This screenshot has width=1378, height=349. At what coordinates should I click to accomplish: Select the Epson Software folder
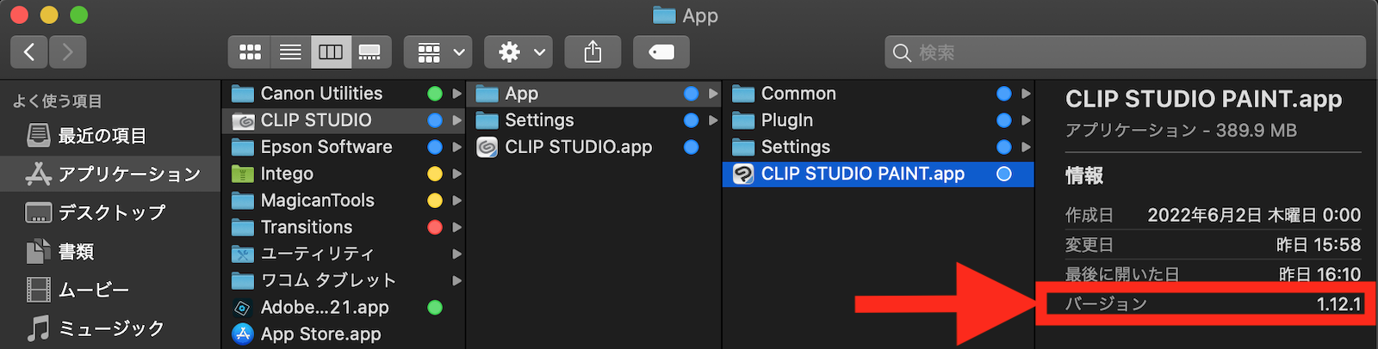tap(326, 147)
